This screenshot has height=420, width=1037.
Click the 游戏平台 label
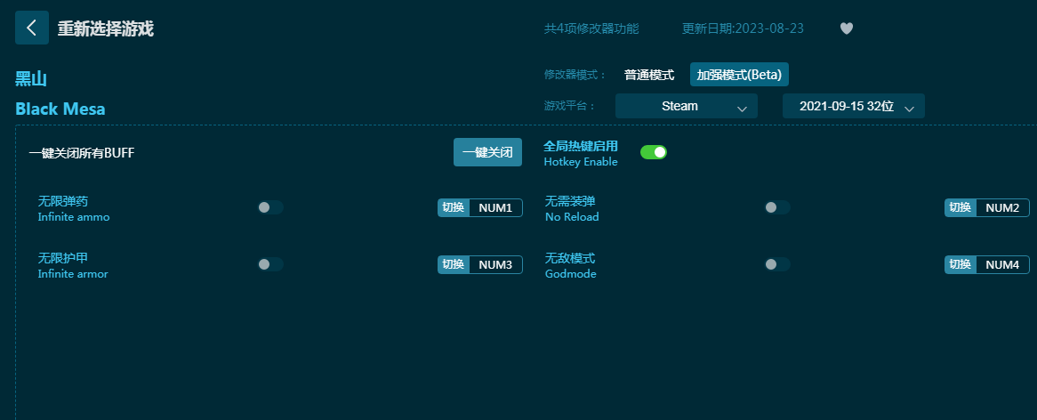click(569, 106)
